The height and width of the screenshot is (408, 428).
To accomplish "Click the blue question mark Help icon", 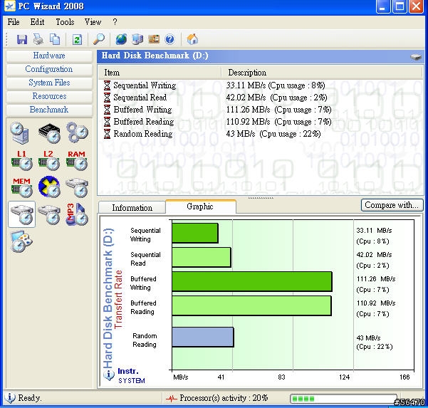I will [x=169, y=39].
